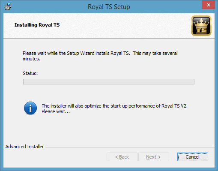Click the 'Please wait while the Setup Wizard' message

pos(100,56)
